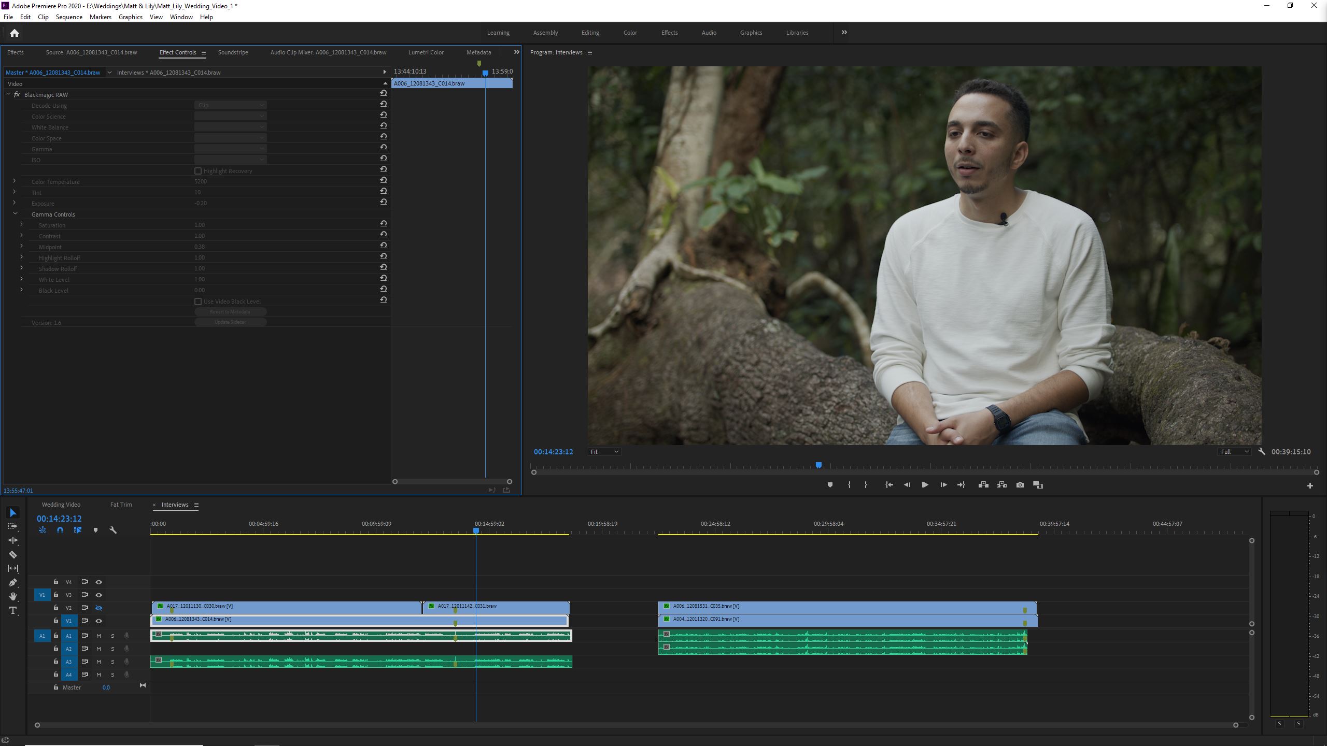This screenshot has width=1327, height=746.
Task: Enable Highlight Recovery checkbox
Action: click(198, 171)
